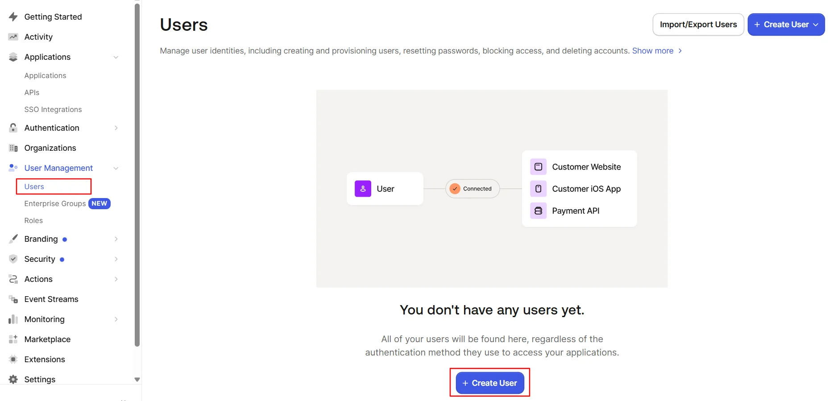
Task: Click the Settings gear icon
Action: coord(13,380)
